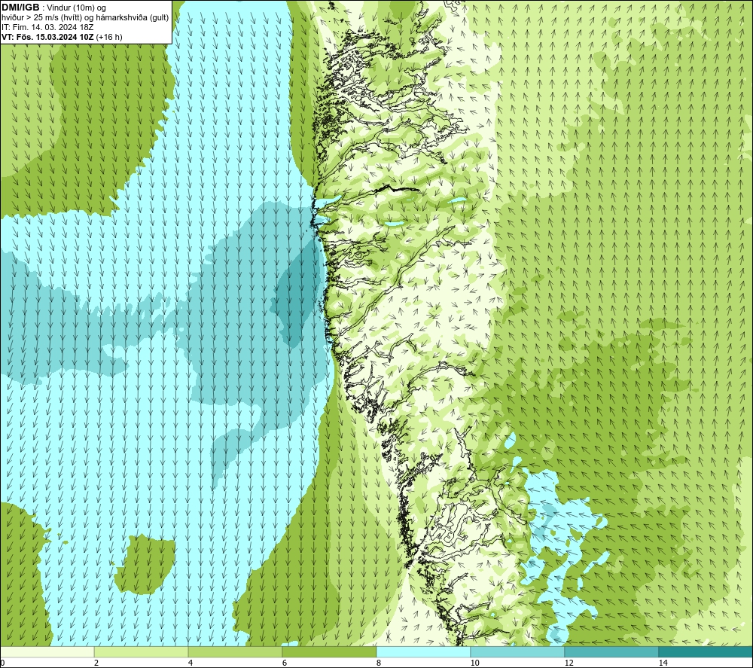Click the '4' colour scale label
Viewport: 753px width, 668px height.
[x=191, y=663]
